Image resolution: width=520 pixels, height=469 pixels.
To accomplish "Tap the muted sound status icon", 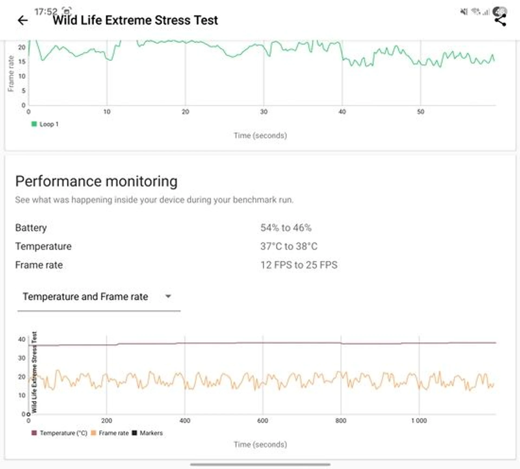I will (464, 12).
